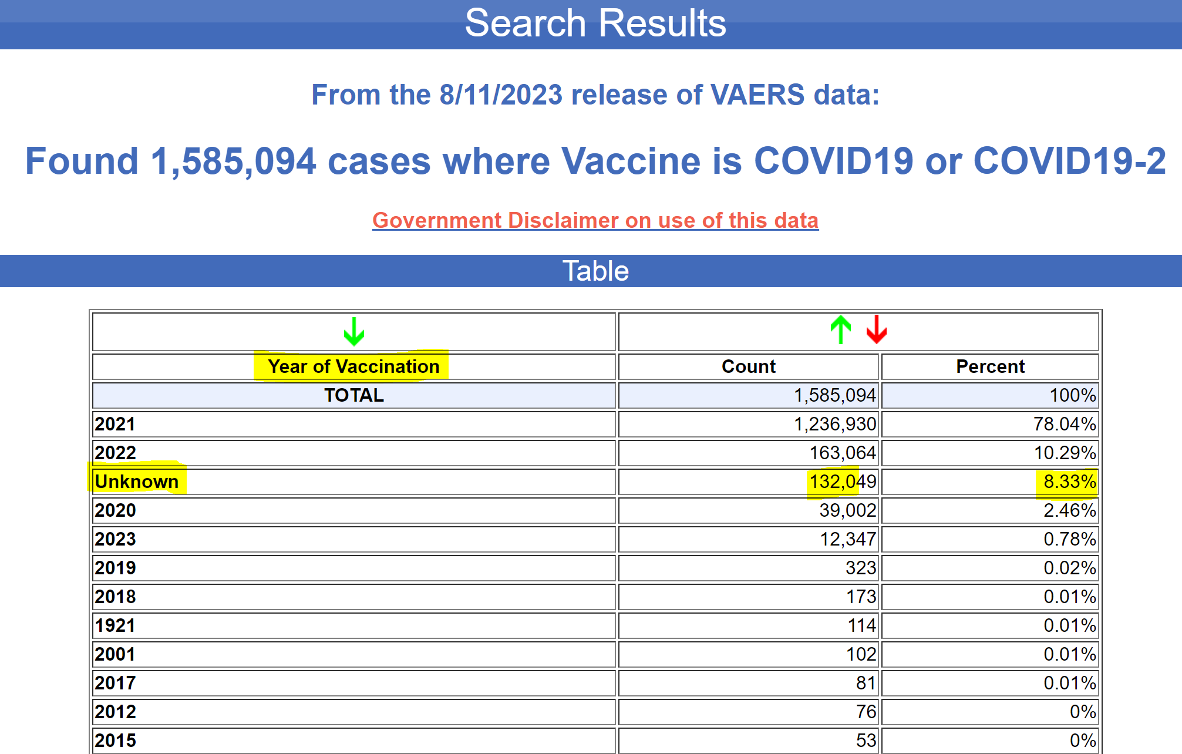Select the 0.02% percent cell
The height and width of the screenshot is (754, 1182).
pyautogui.click(x=990, y=568)
